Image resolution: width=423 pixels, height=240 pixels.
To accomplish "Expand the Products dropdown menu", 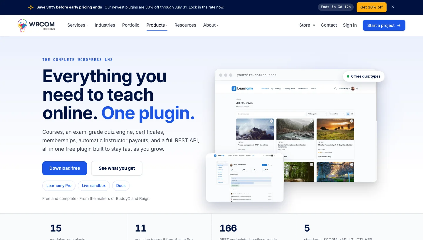I will (157, 25).
